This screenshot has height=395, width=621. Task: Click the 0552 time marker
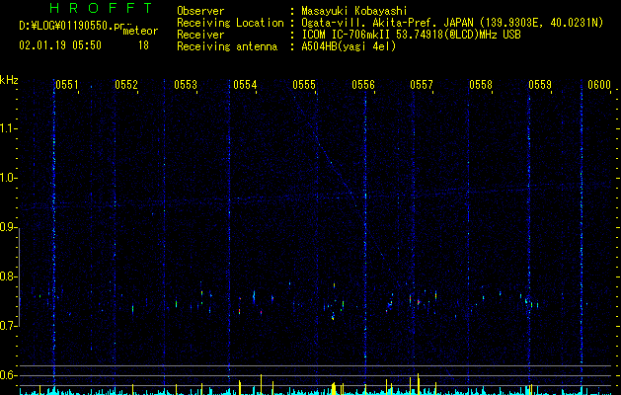[126, 85]
